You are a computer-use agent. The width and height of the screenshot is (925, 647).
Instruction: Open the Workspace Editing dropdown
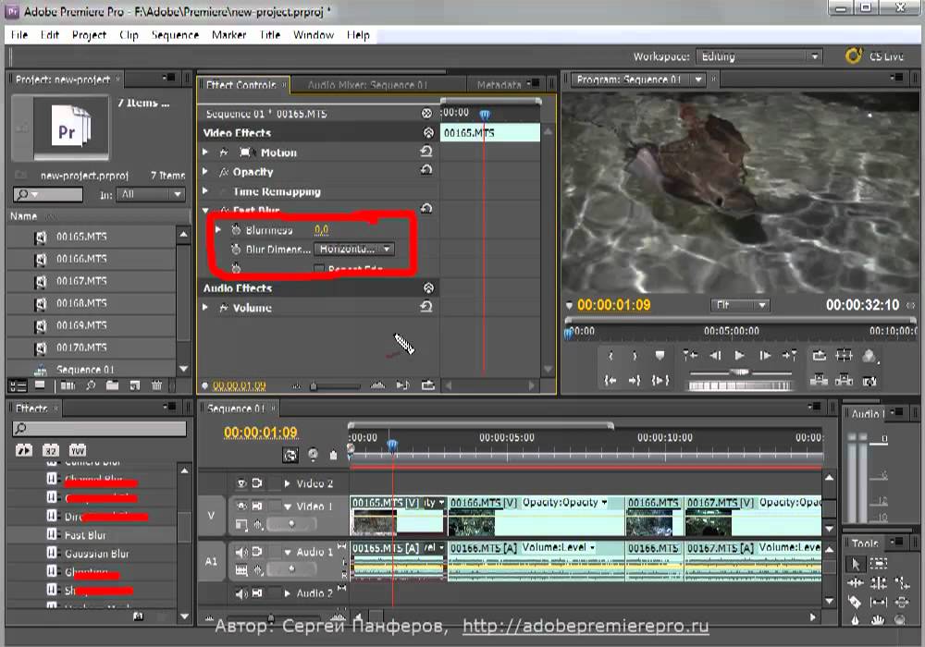pos(758,56)
